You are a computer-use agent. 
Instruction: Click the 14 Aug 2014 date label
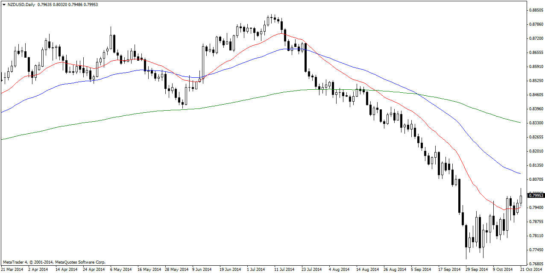click(368, 270)
